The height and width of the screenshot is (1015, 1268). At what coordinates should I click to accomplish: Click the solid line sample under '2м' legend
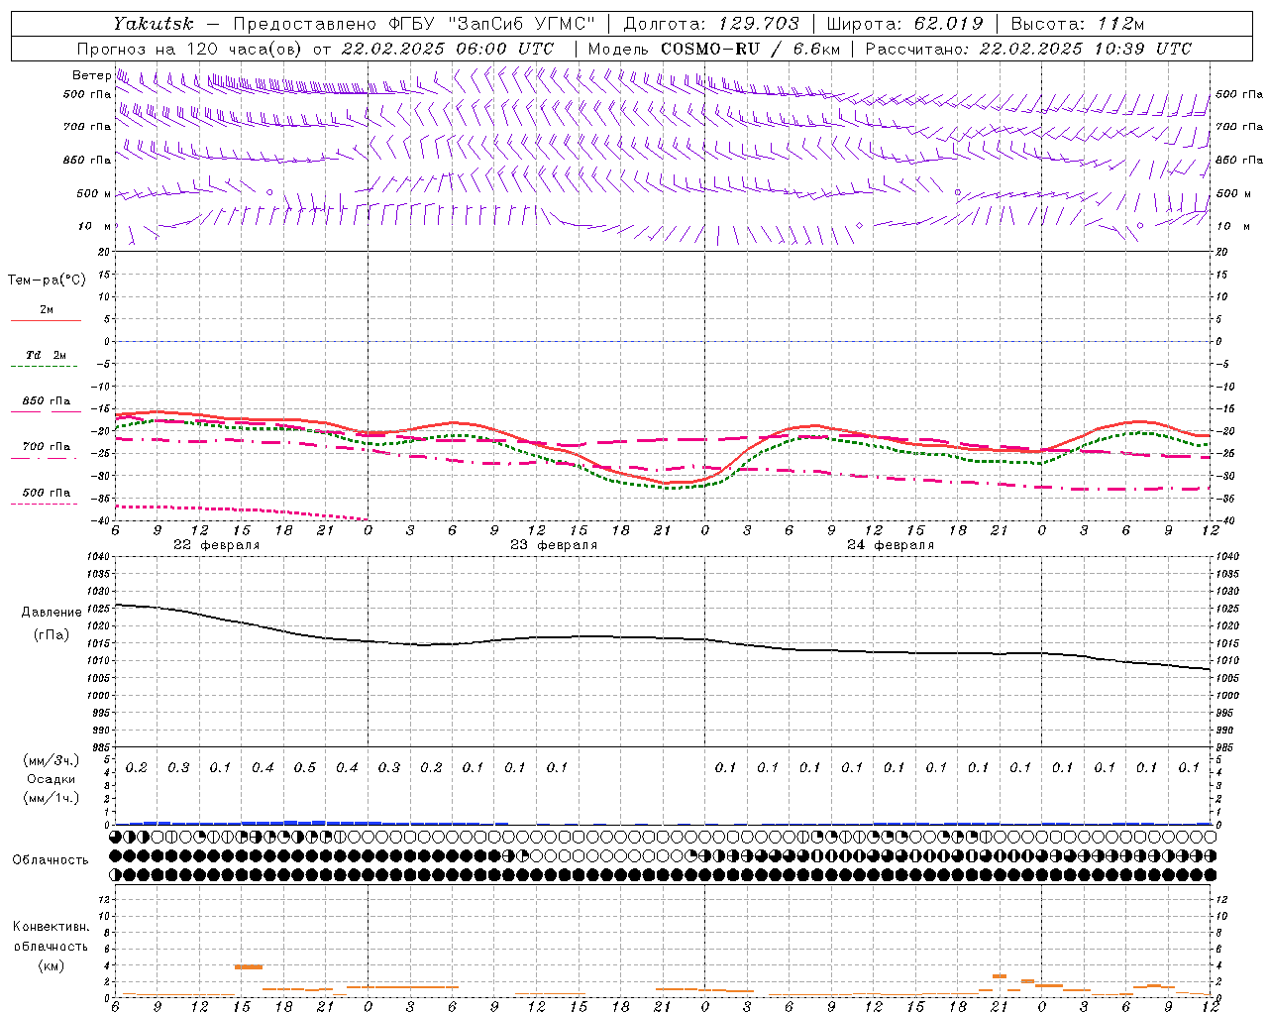point(46,320)
